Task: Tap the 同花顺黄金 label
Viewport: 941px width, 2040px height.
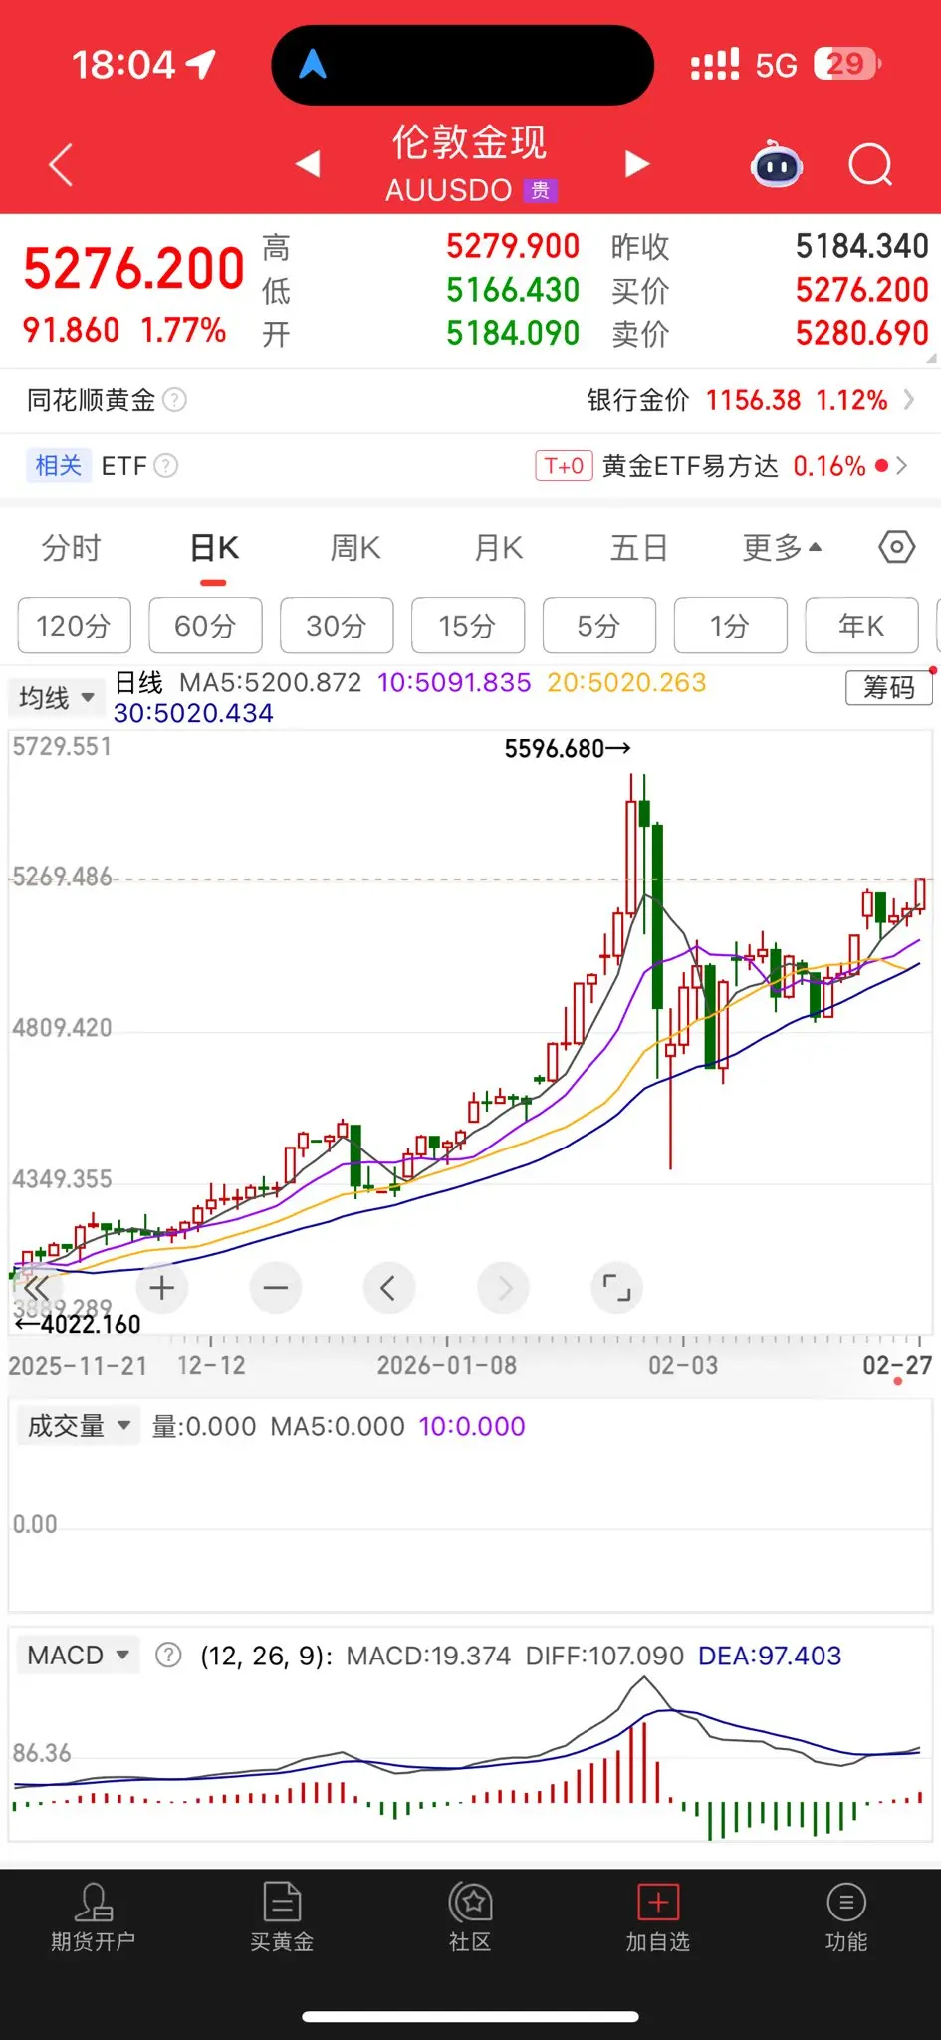Action: pos(91,400)
